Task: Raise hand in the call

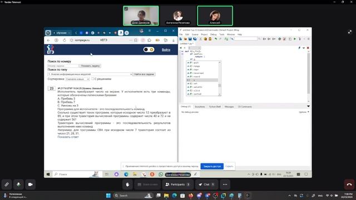Action: pyautogui.click(x=127, y=184)
